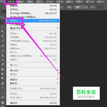
Task: Expand the 自动(U) submenu
Action: coord(33,79)
